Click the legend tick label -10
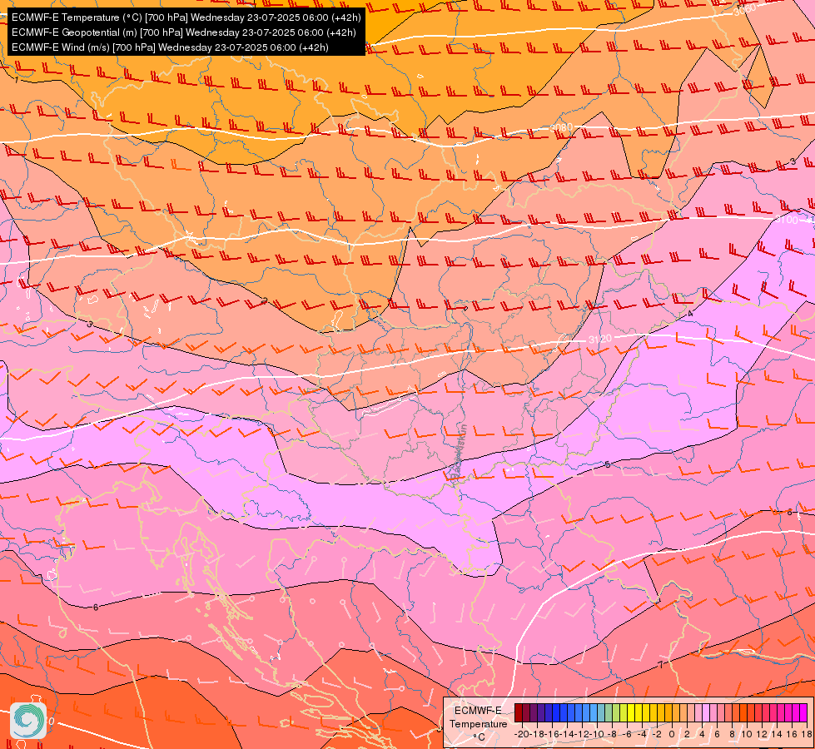 pos(597,735)
